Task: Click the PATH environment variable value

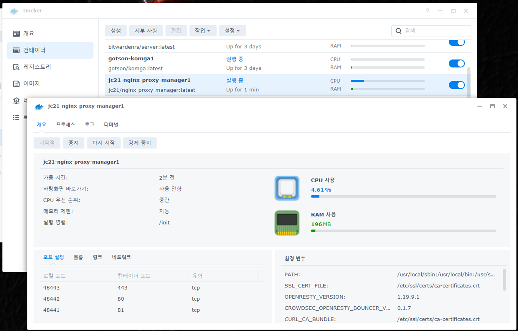Action: tap(446, 275)
